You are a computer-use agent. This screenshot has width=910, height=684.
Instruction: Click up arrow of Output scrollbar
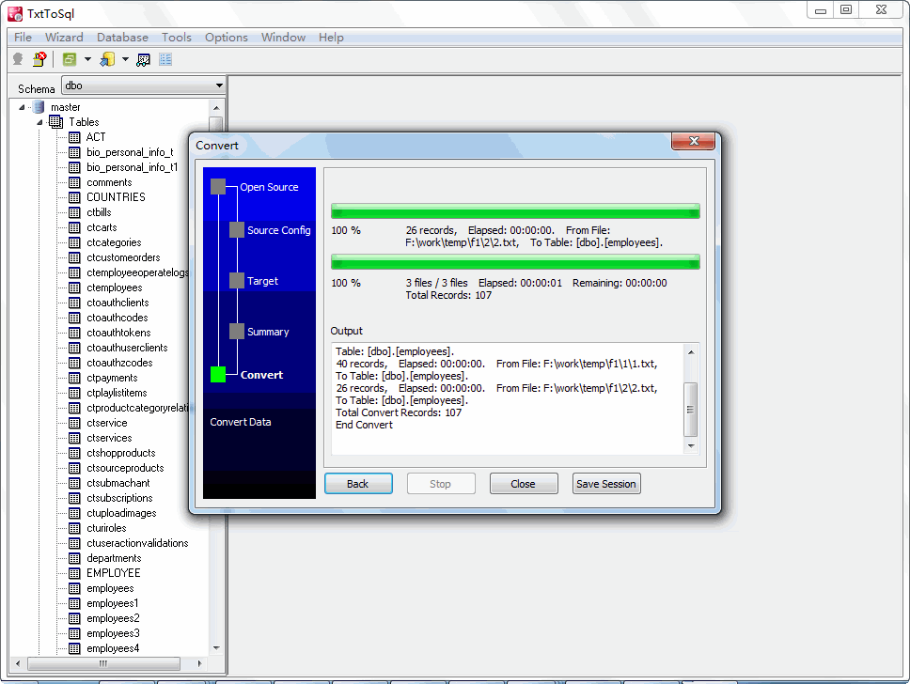691,352
